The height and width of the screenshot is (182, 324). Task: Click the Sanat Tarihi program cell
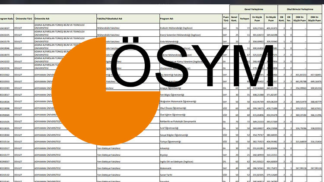pos(168,175)
